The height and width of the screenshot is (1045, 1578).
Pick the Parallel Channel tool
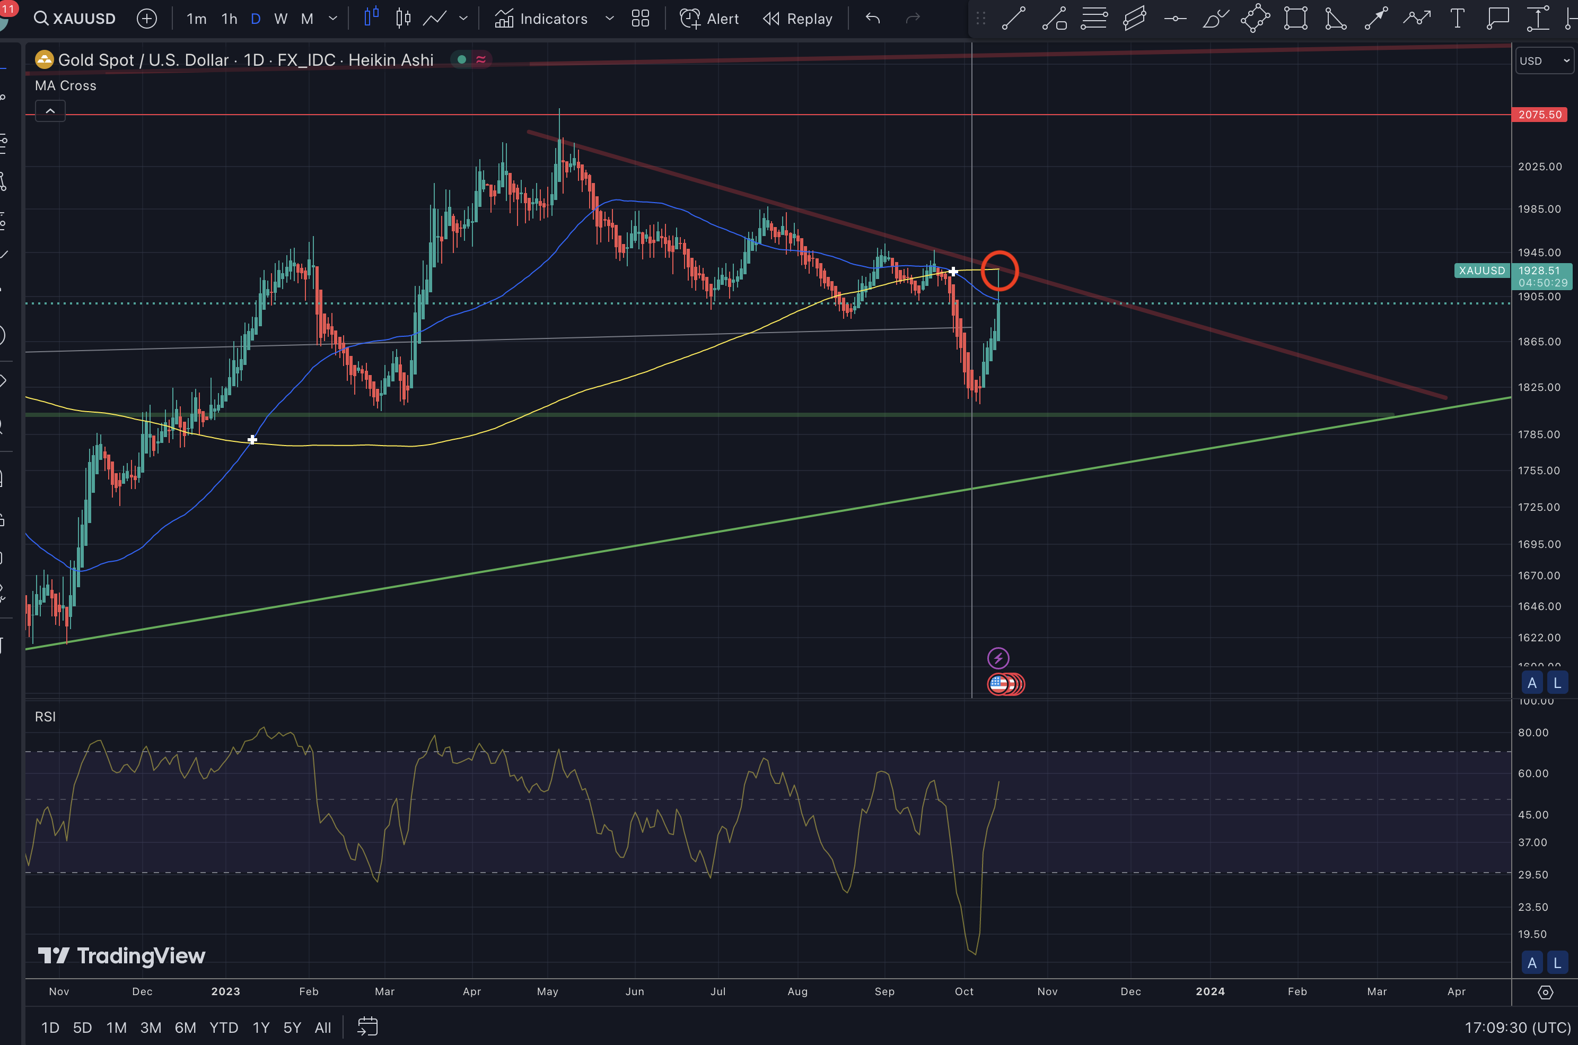pyautogui.click(x=1134, y=18)
